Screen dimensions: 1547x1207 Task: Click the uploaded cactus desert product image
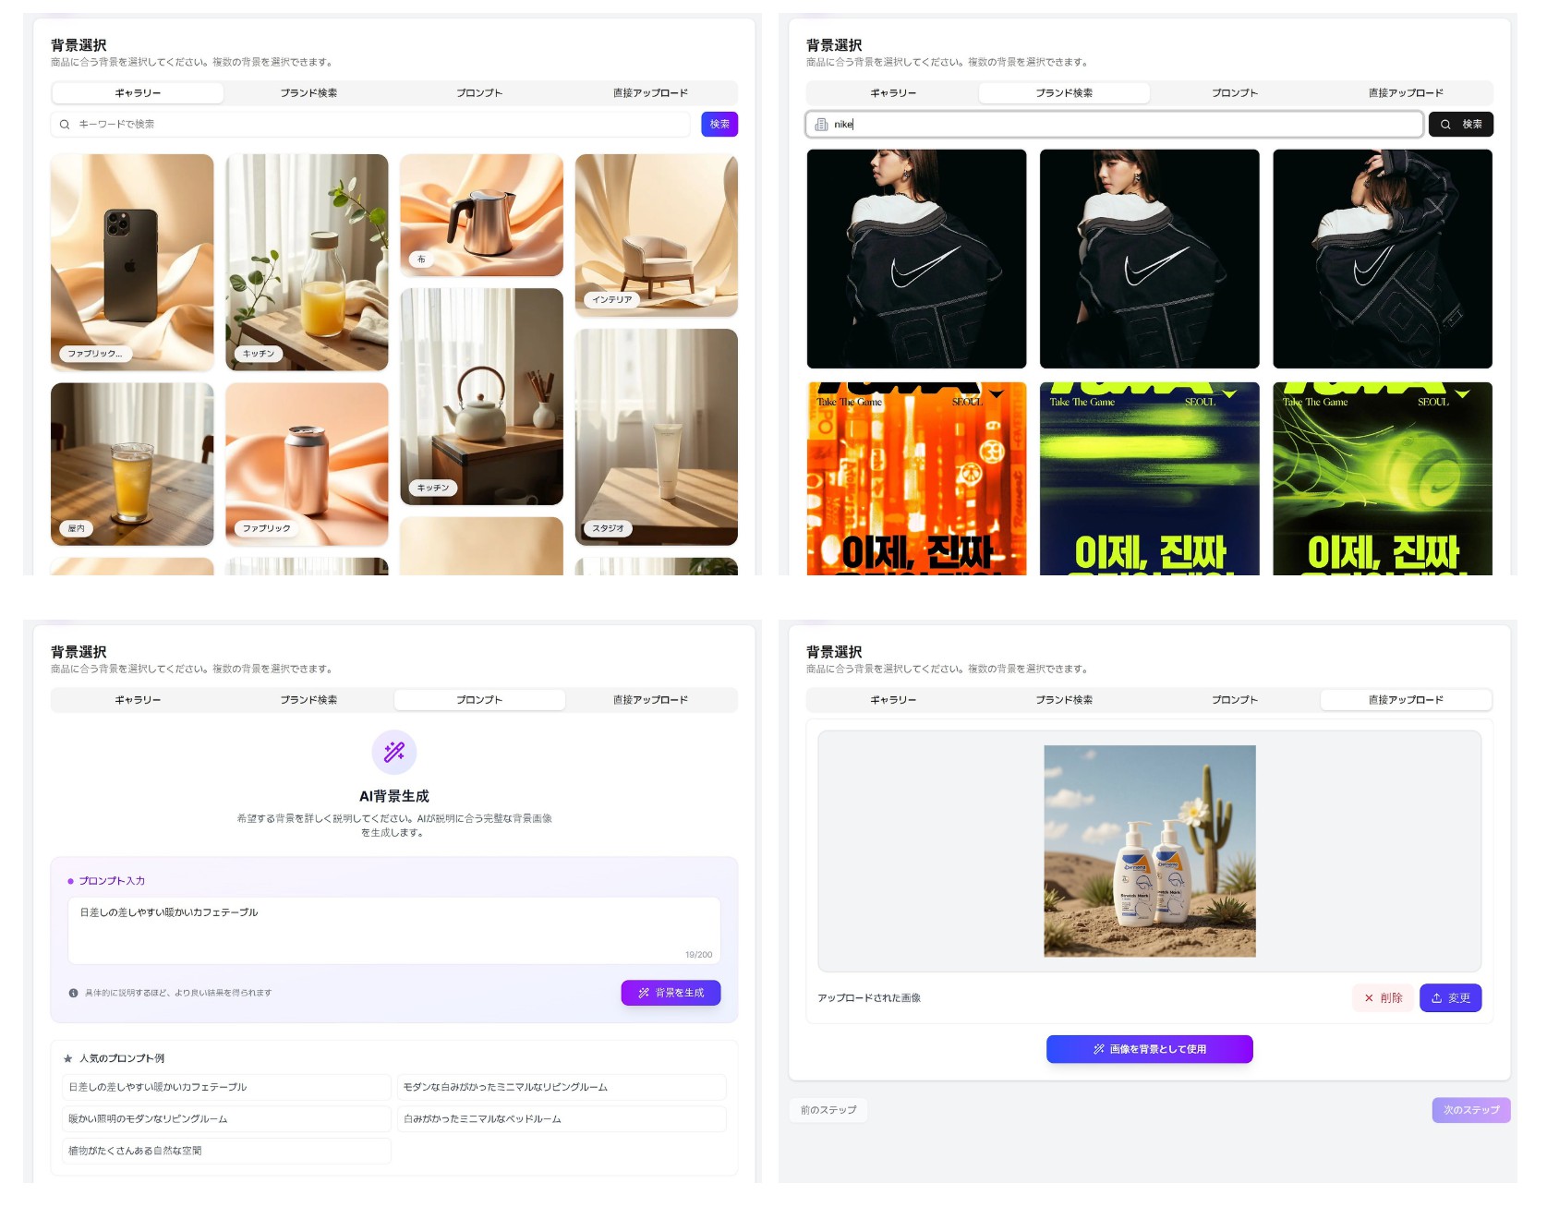[1150, 851]
